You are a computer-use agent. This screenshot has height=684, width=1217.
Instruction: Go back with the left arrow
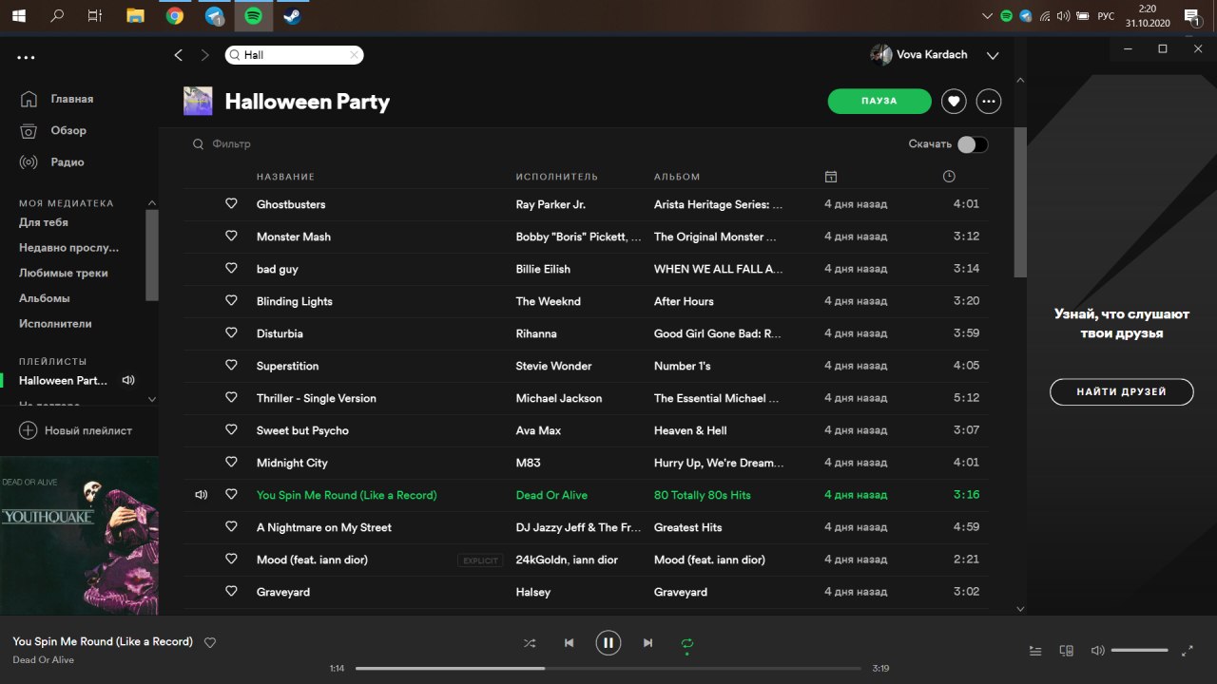point(178,55)
